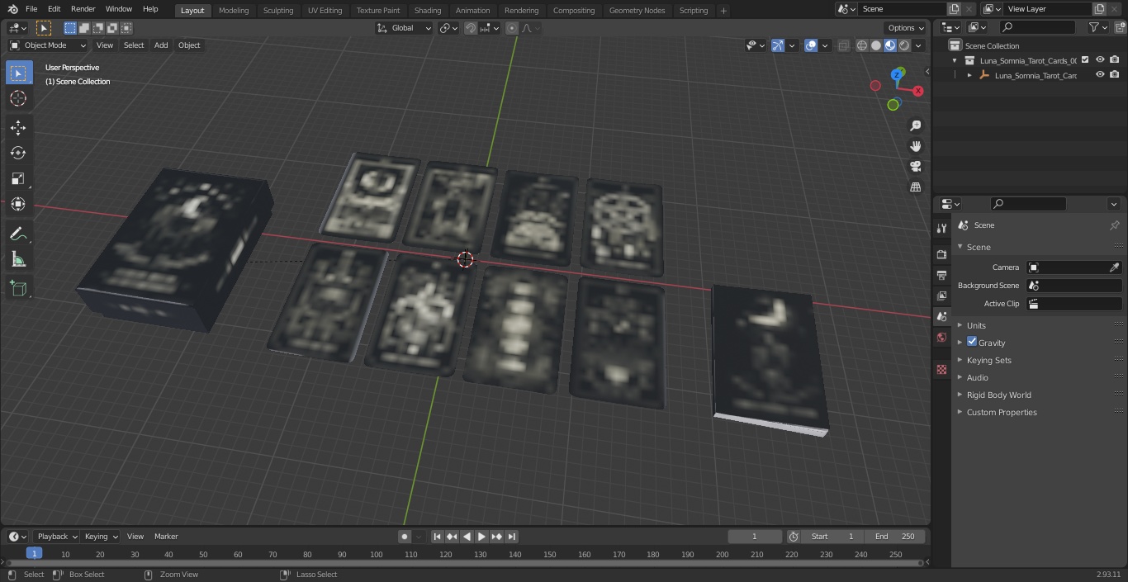
Task: Hide the Luna_Somnia_Tarot_Cards collection with eye icon
Action: (x=1100, y=59)
